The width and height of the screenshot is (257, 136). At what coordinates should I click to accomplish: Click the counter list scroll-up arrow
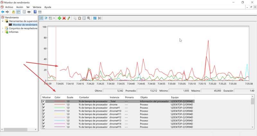253,97
